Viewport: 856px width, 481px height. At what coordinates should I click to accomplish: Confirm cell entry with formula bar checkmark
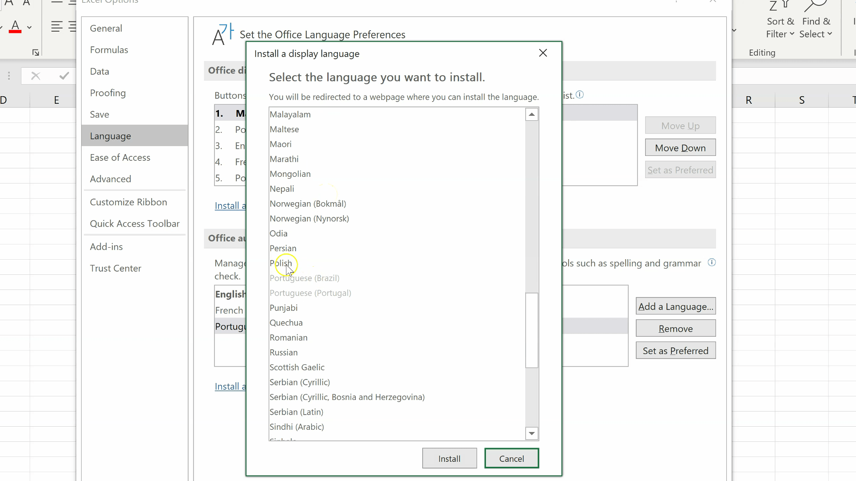pos(64,76)
